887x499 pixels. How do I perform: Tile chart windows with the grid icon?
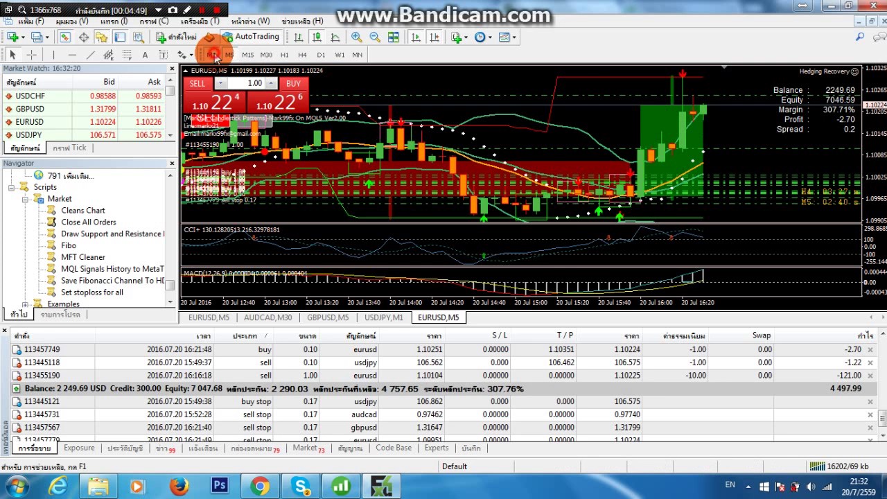tap(393, 37)
